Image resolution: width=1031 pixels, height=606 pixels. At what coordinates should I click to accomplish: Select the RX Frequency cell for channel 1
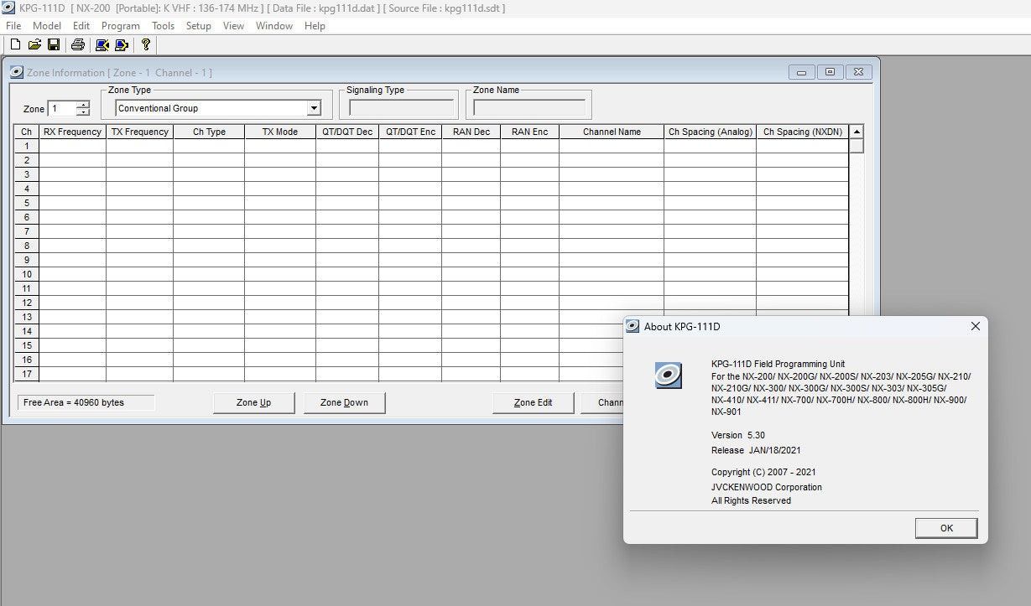(x=72, y=146)
